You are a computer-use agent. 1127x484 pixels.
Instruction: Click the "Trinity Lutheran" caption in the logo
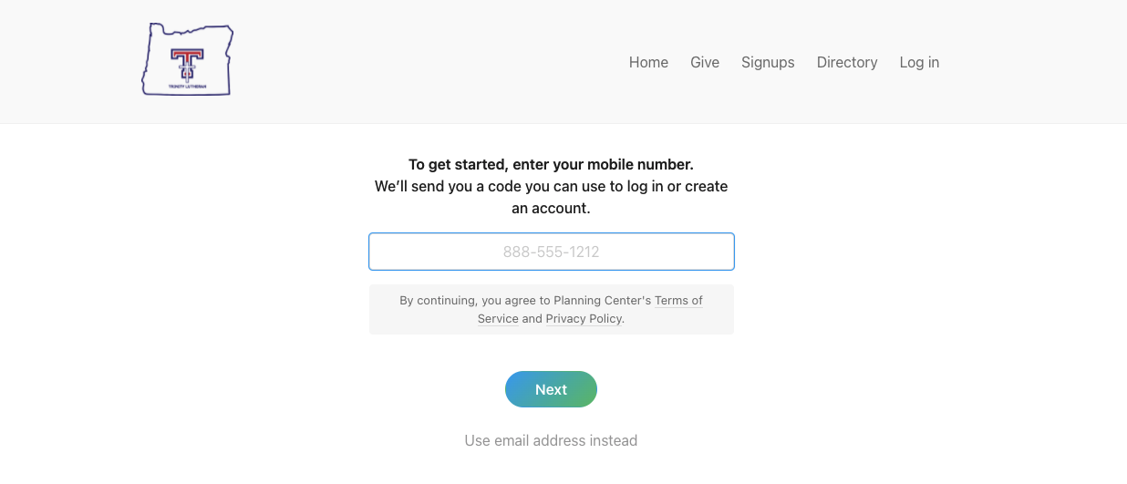point(187,88)
